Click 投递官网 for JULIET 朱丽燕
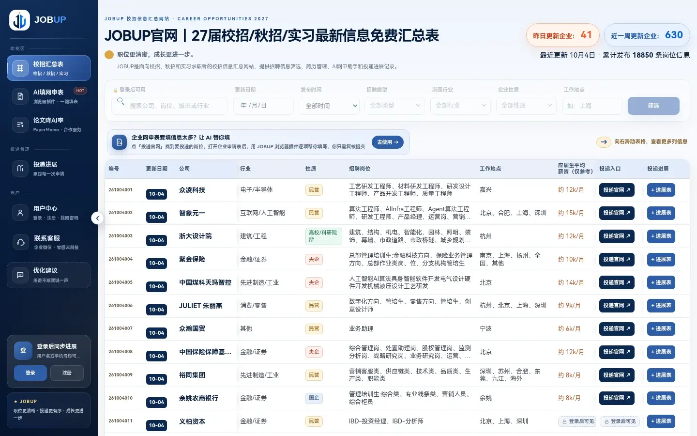Screen dimensions: 697x436 click(617, 305)
